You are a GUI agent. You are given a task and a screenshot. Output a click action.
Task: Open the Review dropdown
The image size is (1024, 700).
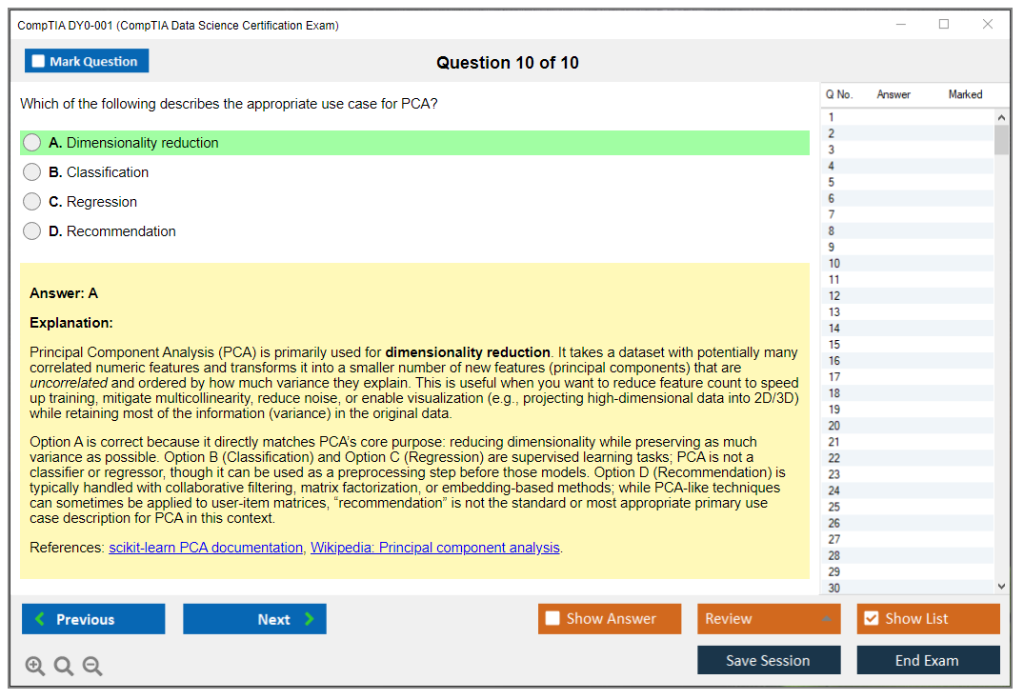pyautogui.click(x=769, y=618)
